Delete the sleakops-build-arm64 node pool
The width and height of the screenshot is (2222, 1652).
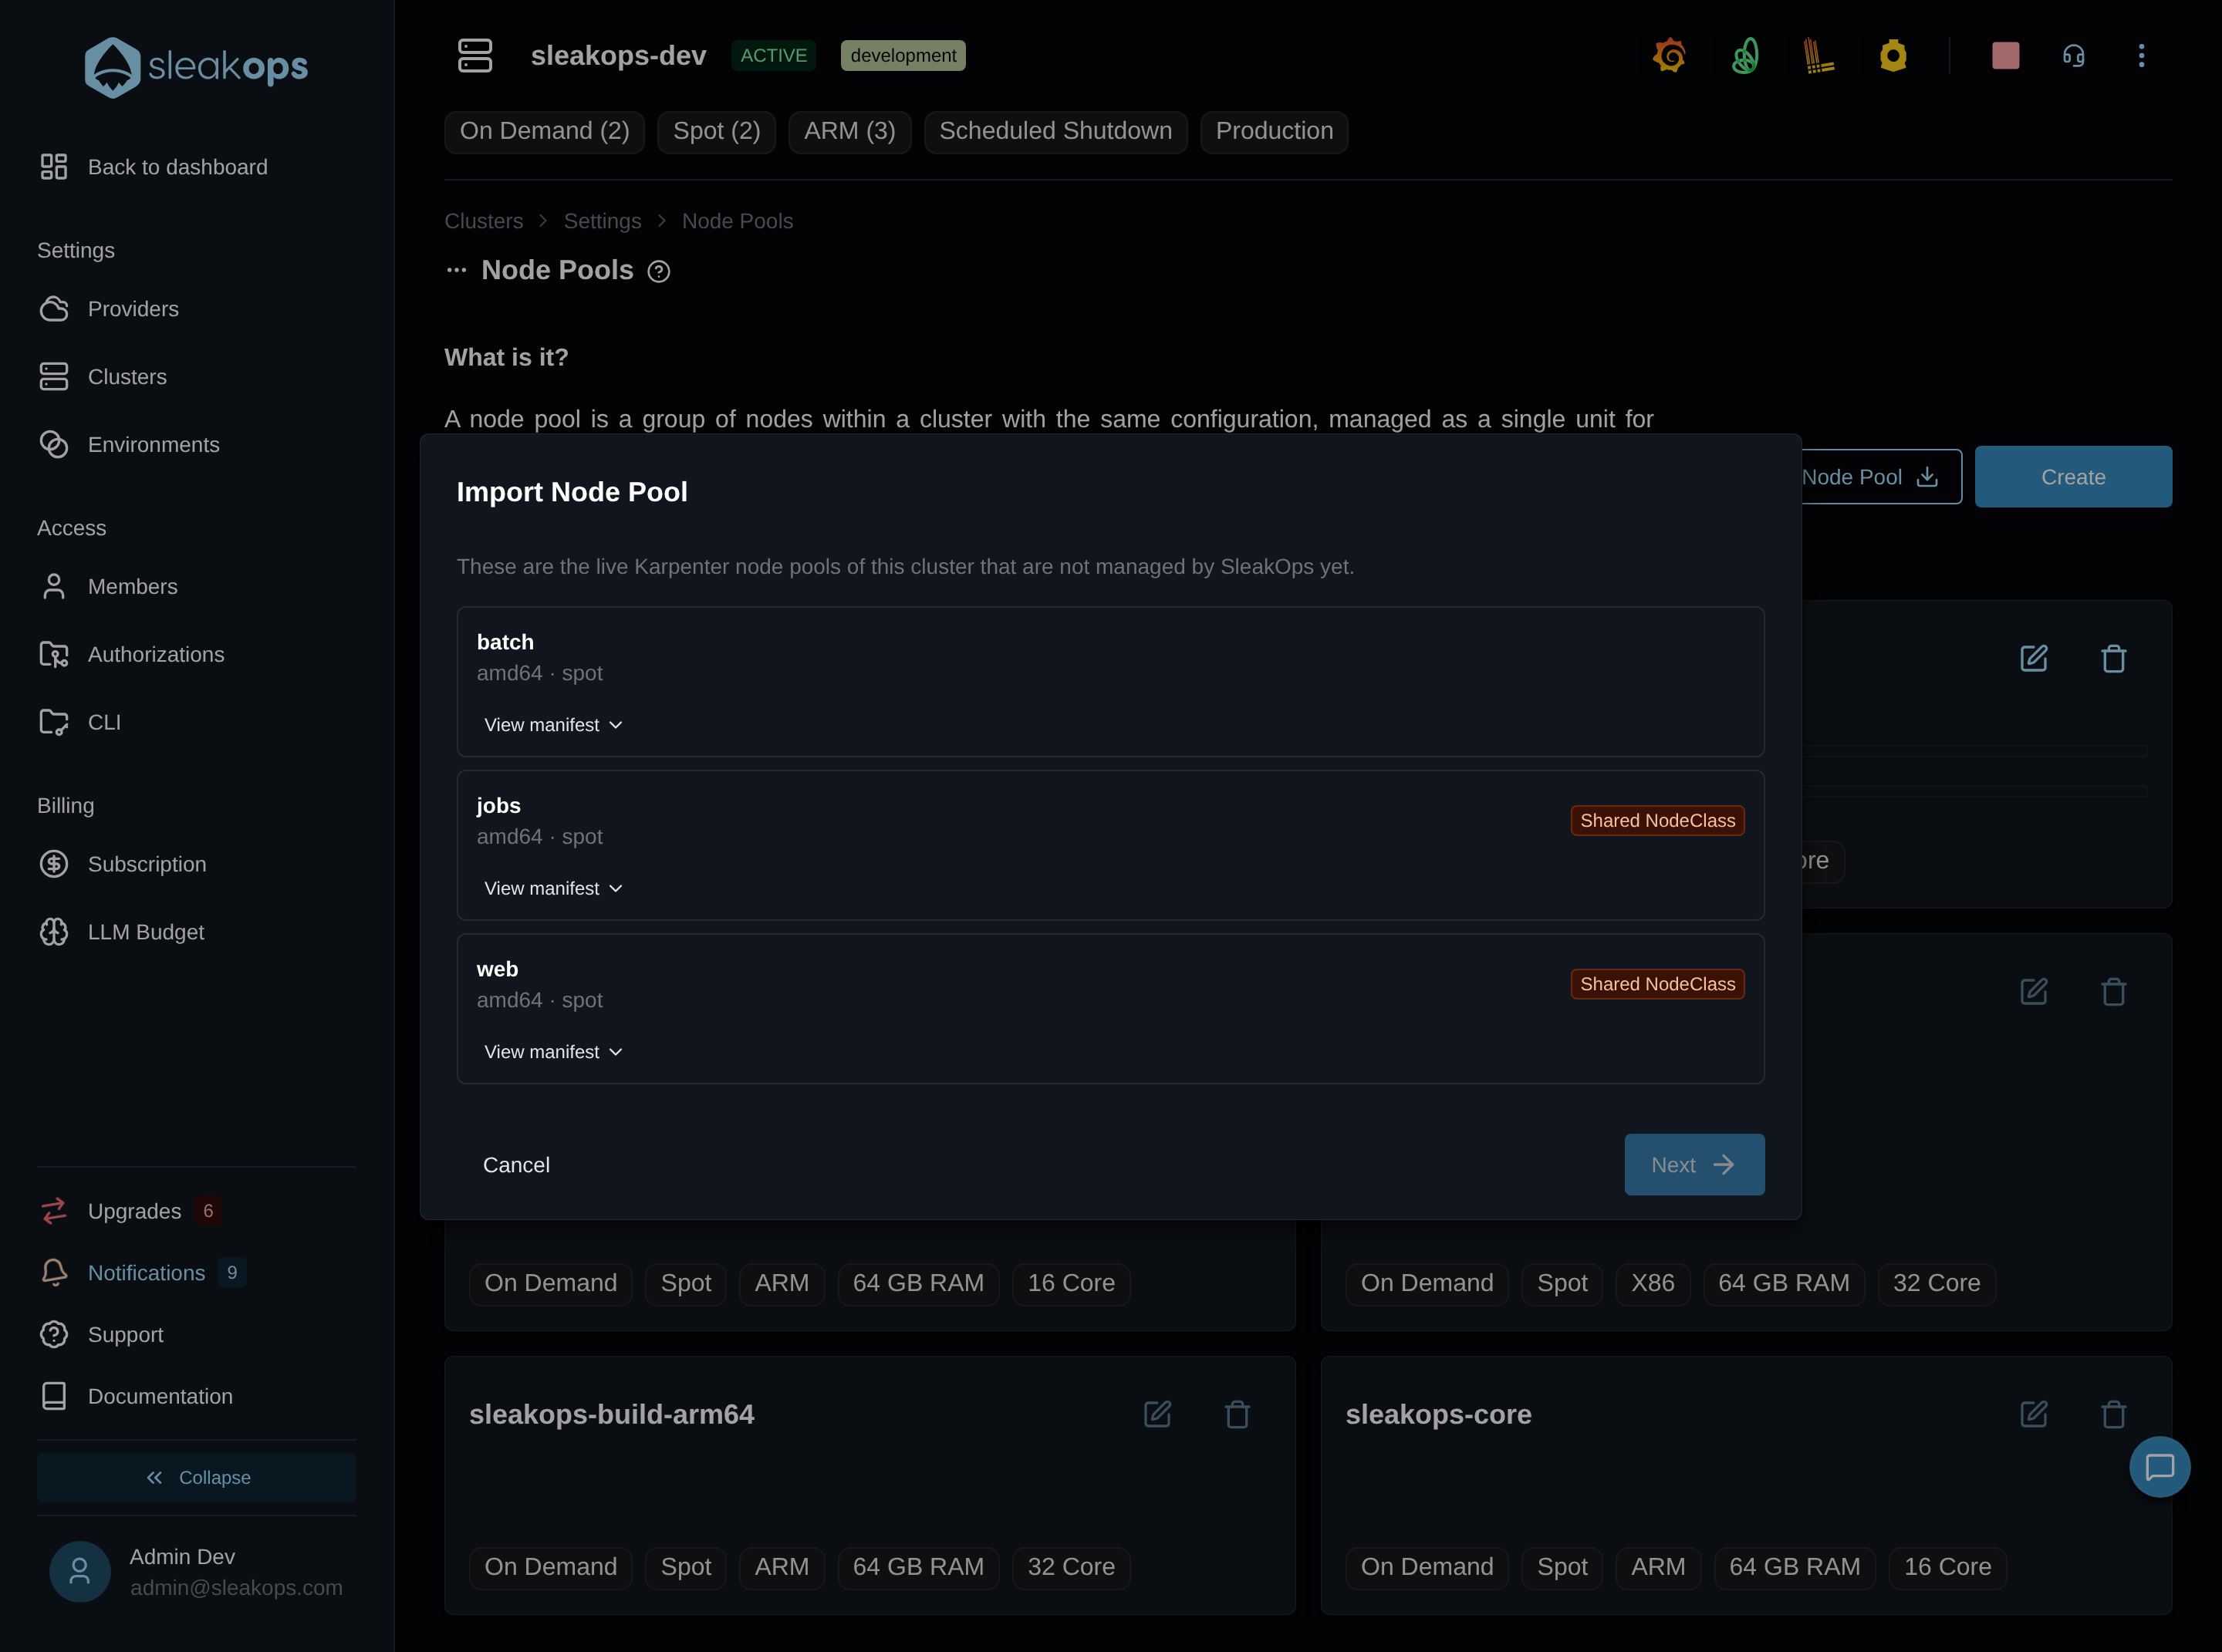(x=1237, y=1414)
